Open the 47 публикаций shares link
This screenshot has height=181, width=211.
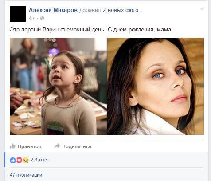[26, 175]
